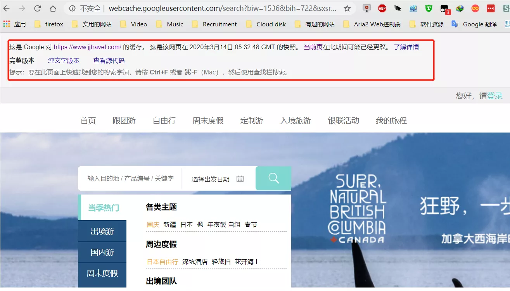Open the calendar icon for departure date
This screenshot has width=510, height=291.
(240, 179)
